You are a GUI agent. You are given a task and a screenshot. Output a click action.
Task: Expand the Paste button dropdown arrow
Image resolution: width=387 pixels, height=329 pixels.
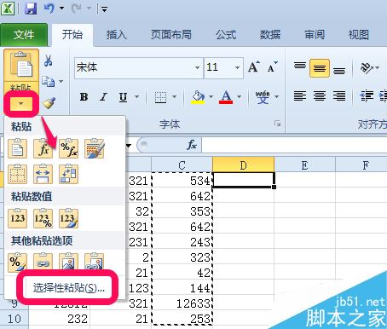pos(21,104)
